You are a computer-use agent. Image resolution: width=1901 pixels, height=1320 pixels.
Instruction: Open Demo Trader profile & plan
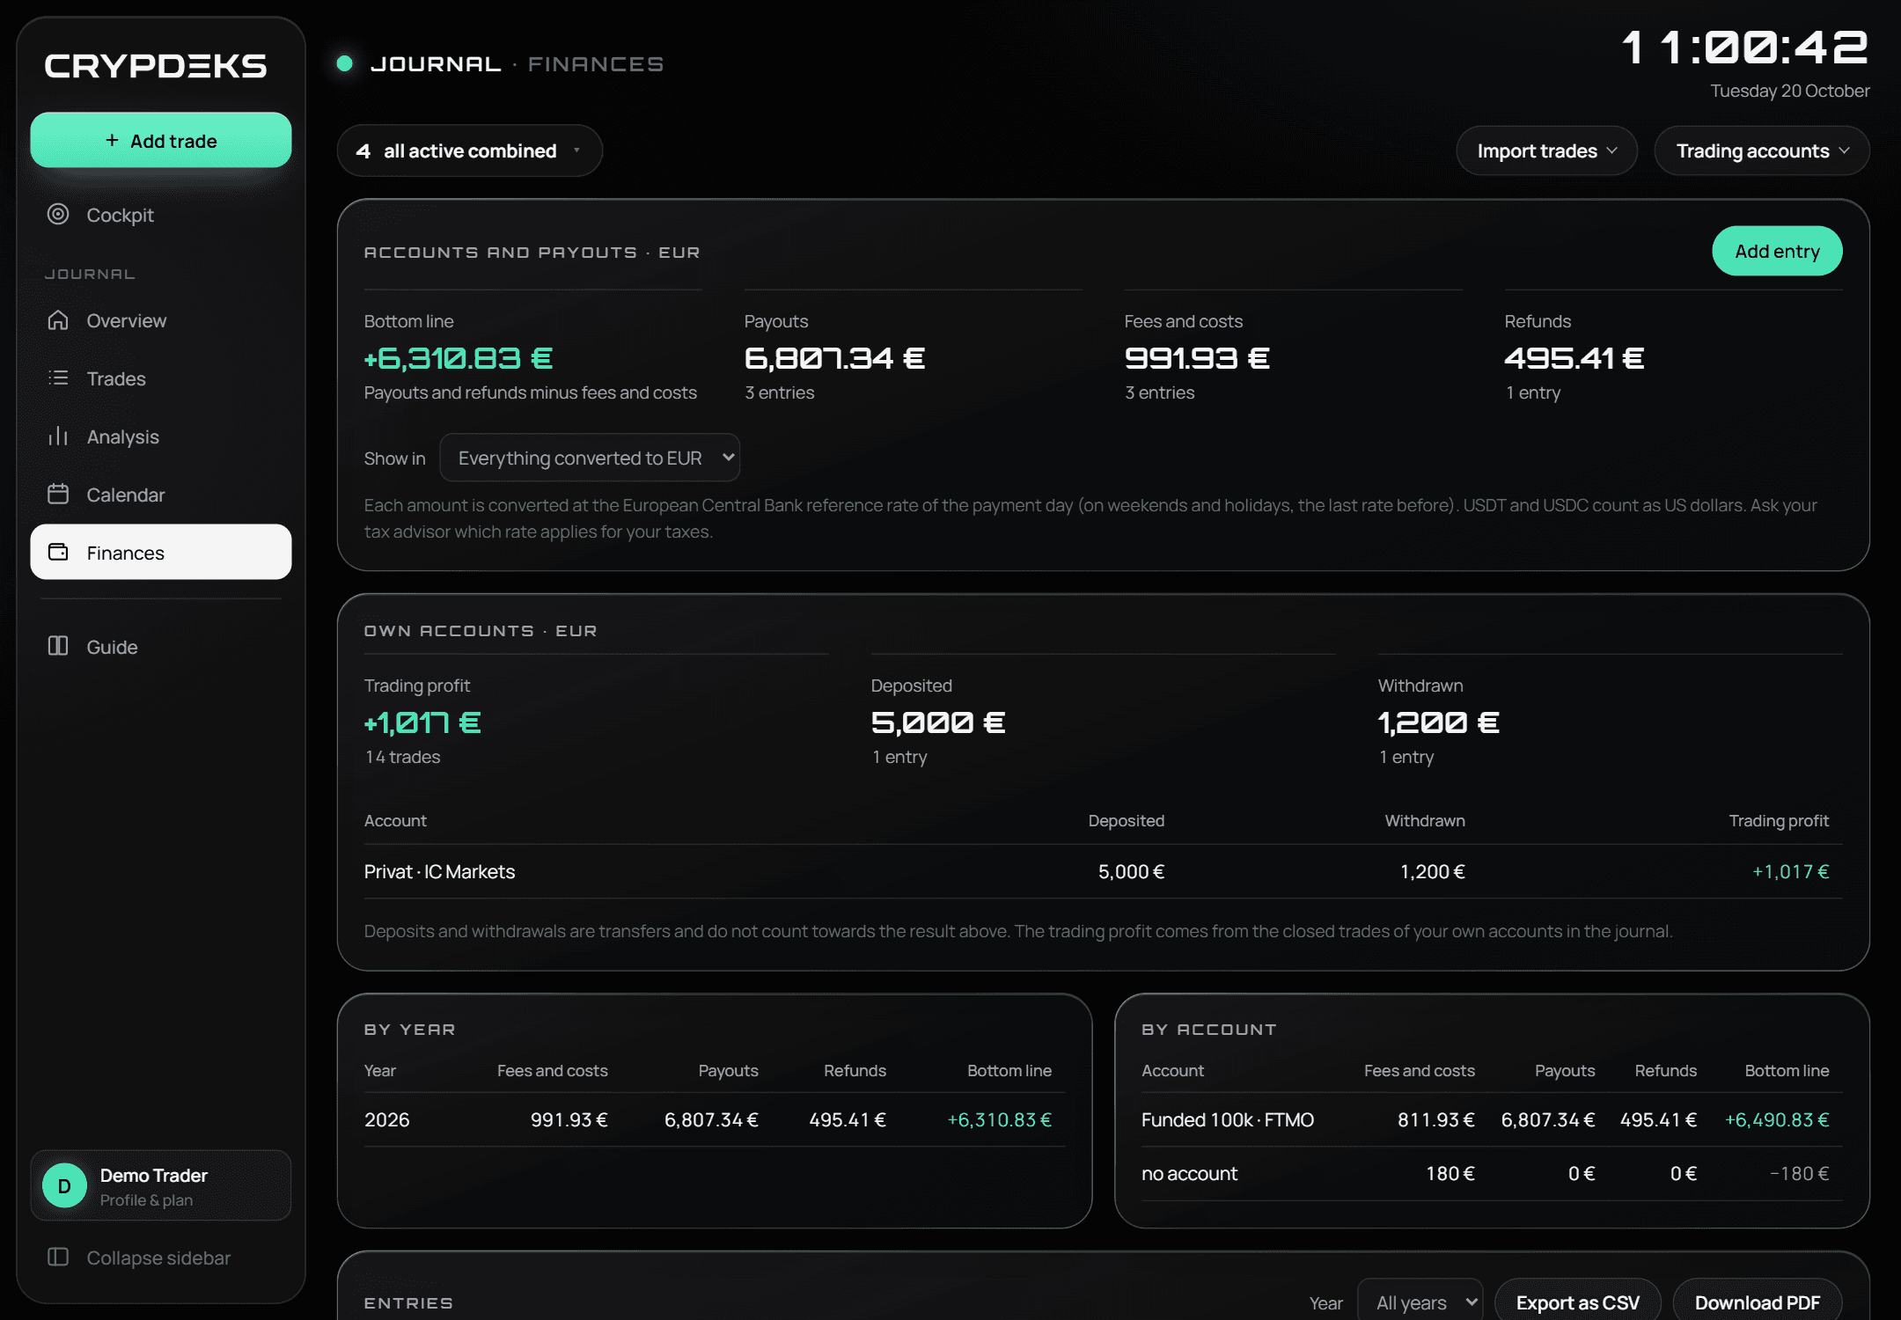tap(161, 1186)
